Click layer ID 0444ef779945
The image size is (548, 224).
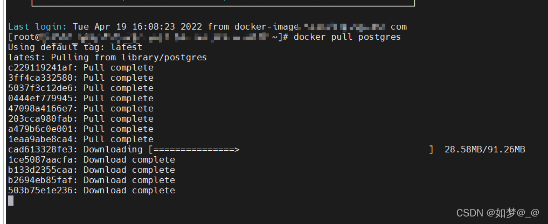click(40, 98)
